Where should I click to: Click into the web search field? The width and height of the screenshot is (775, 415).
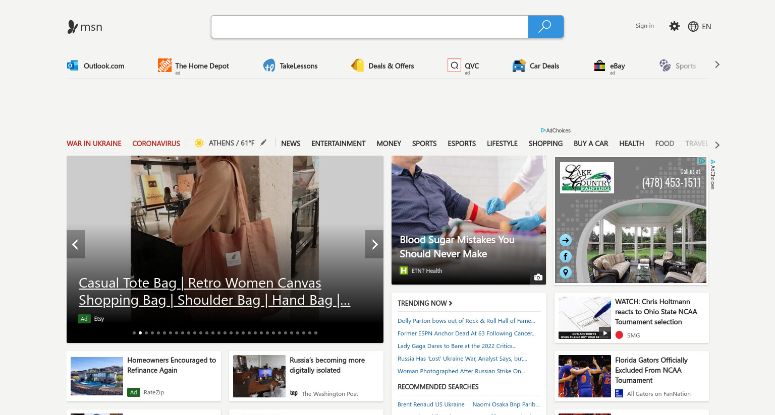coord(370,27)
